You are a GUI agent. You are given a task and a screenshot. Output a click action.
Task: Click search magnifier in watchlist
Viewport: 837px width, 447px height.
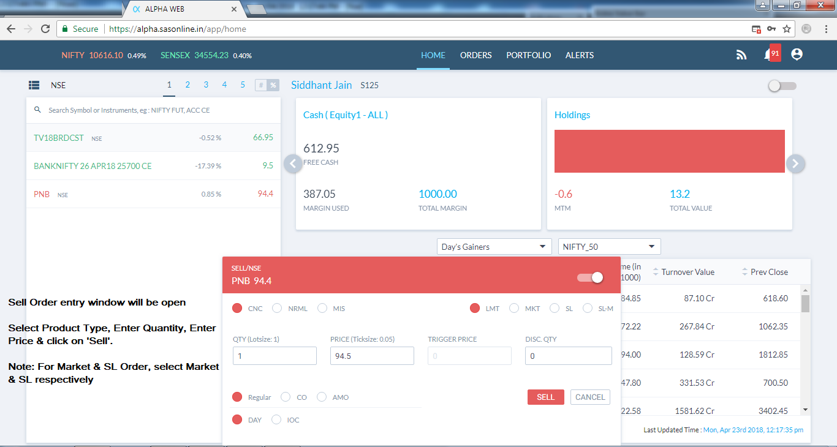click(37, 110)
